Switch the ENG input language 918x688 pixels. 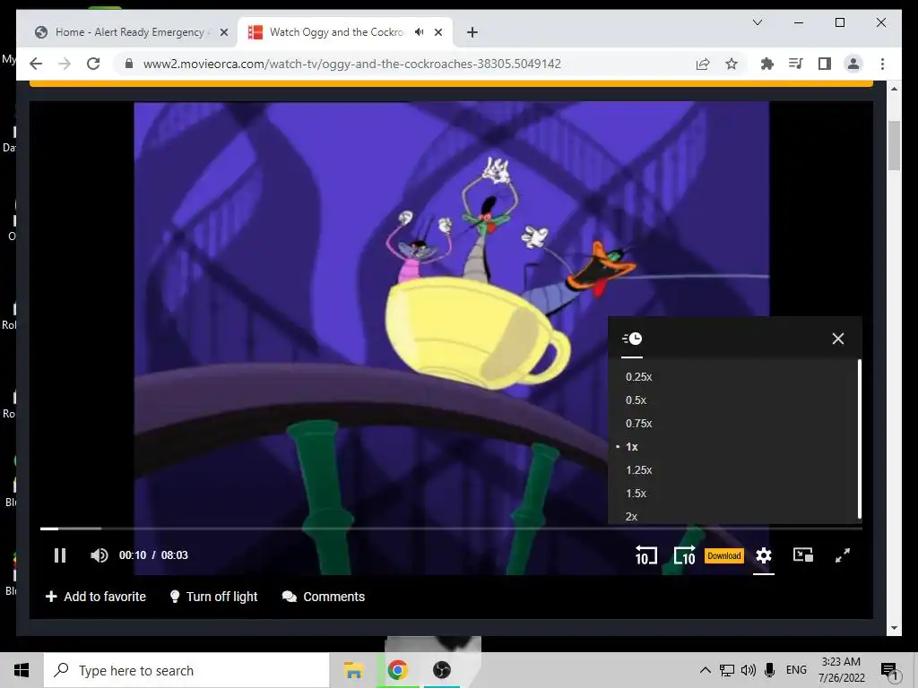click(796, 670)
